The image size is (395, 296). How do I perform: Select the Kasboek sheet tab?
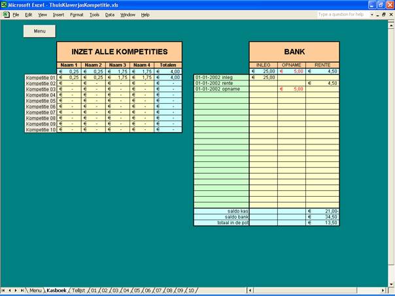coord(56,291)
